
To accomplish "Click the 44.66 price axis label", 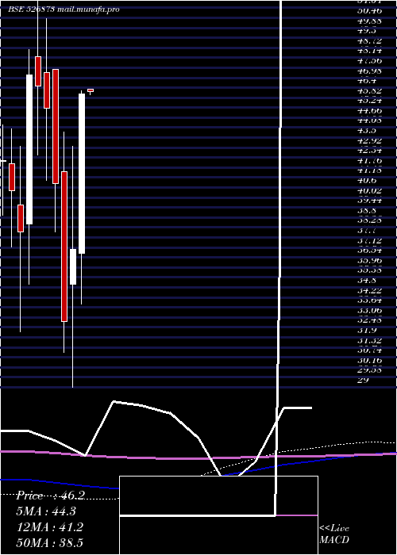I will (370, 111).
